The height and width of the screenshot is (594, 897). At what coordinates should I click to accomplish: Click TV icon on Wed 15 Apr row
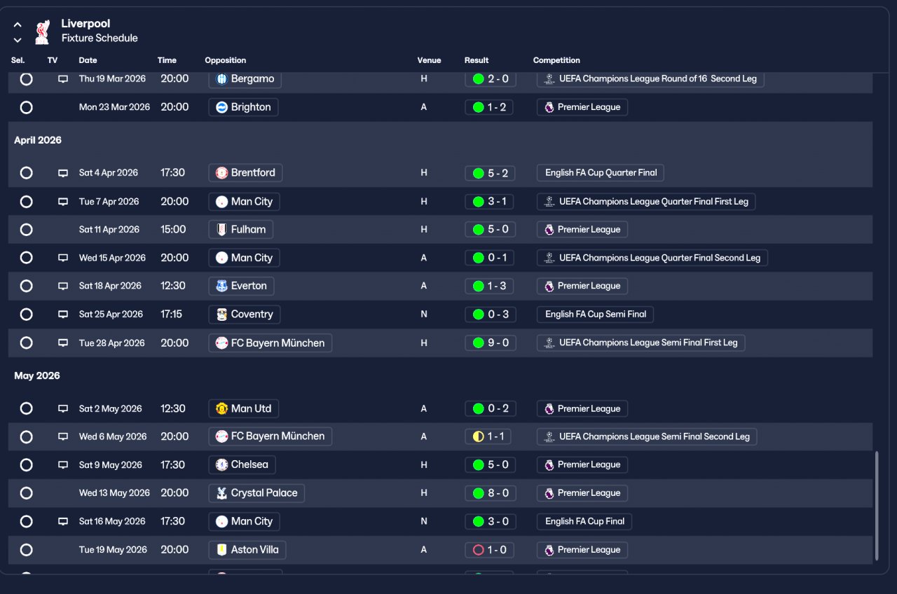tap(63, 258)
